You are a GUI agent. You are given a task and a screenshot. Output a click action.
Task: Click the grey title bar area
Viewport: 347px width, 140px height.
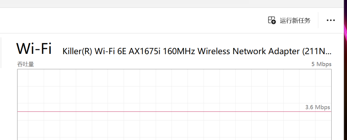172,4
